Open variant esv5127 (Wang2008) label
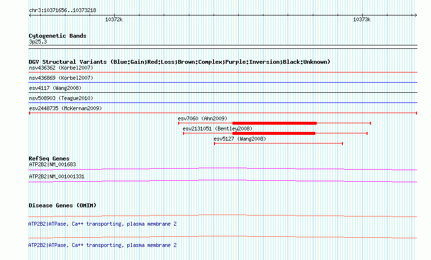 [x=240, y=139]
